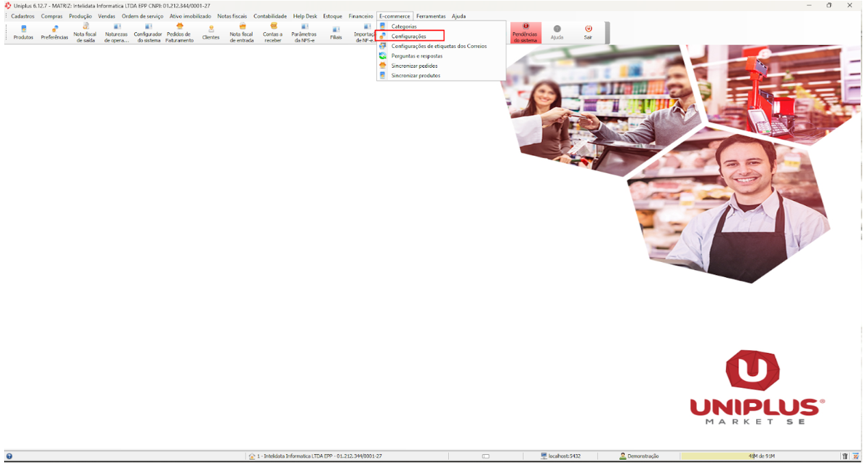Select Sincronizar pedidos menu entry

pos(414,66)
